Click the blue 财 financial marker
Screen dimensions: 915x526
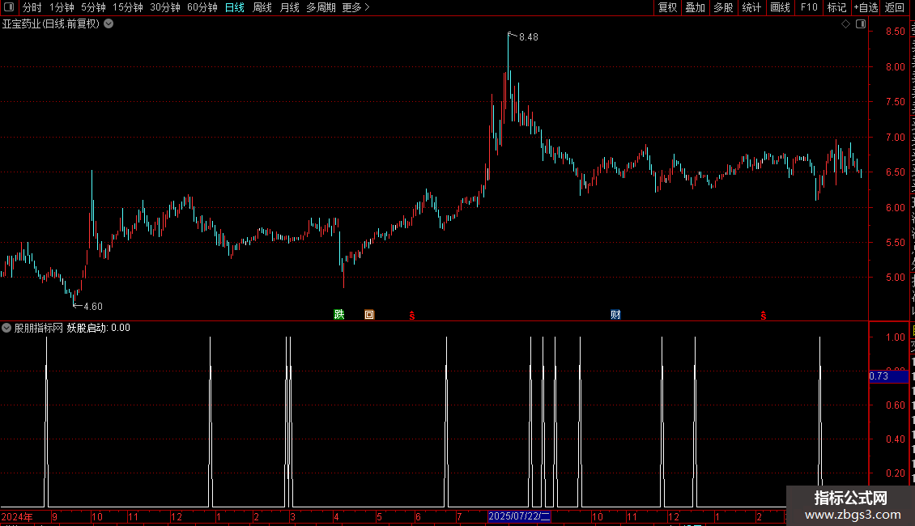615,314
